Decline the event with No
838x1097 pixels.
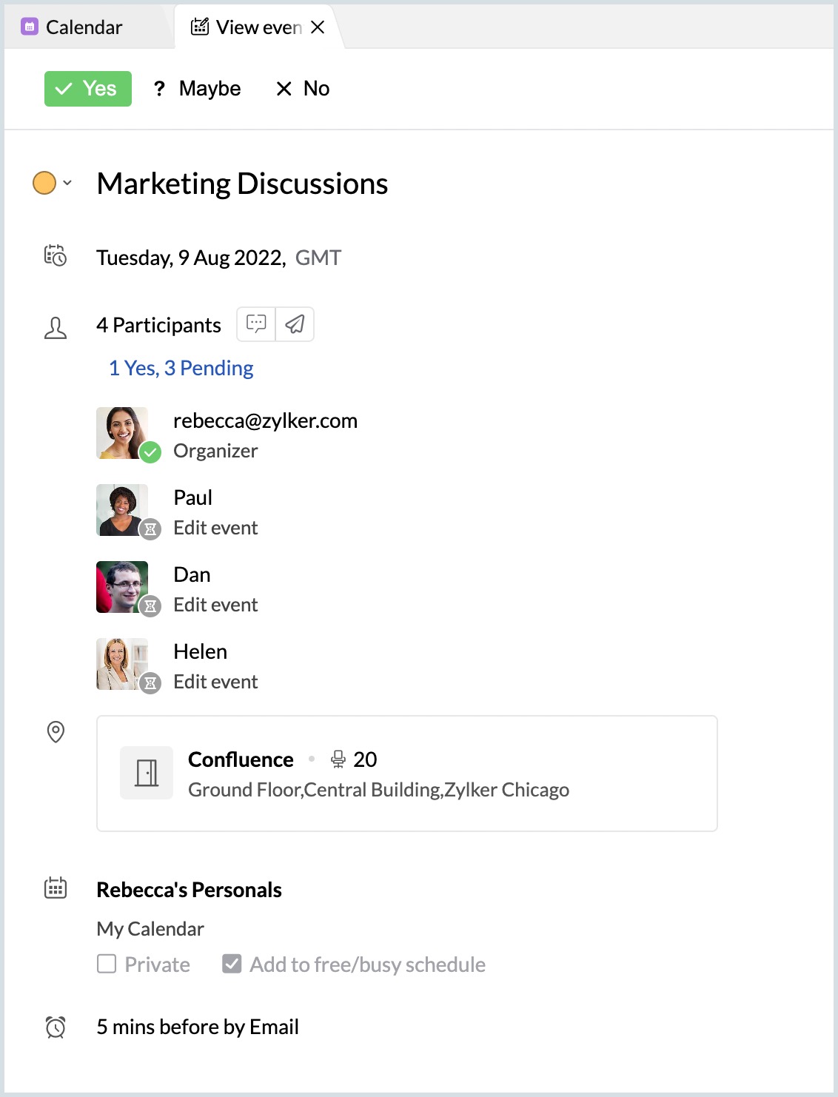(x=303, y=89)
